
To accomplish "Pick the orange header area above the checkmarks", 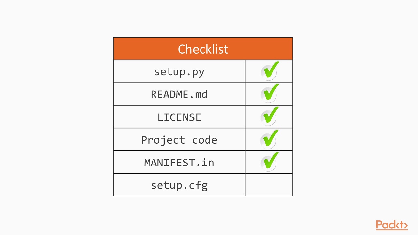I will click(268, 49).
